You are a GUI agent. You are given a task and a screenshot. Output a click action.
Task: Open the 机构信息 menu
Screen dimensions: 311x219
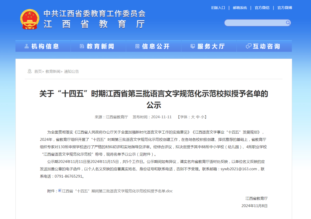point(43,46)
